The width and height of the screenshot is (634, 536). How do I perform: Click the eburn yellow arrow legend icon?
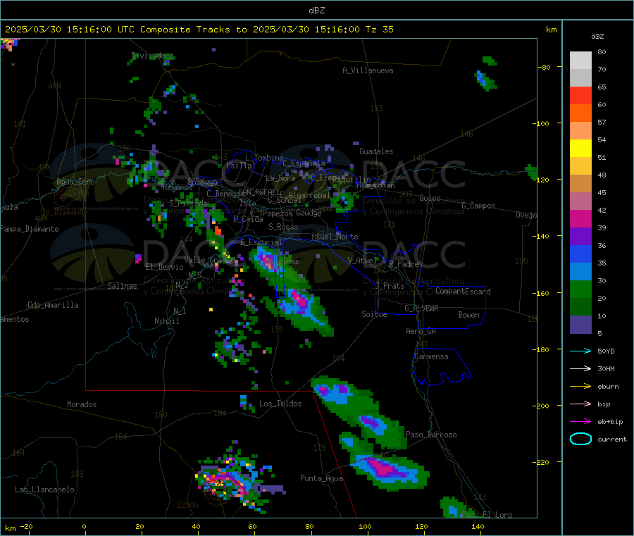tap(580, 387)
